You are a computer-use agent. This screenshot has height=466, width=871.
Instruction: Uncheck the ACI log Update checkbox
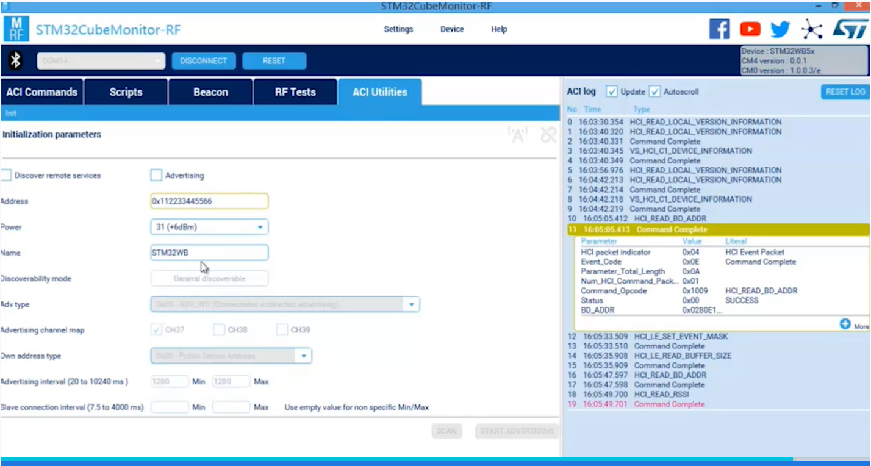(612, 91)
